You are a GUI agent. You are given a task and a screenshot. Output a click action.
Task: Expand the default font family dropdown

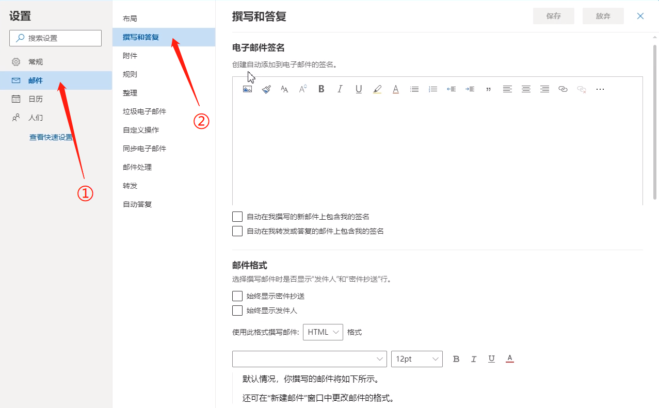[309, 358]
